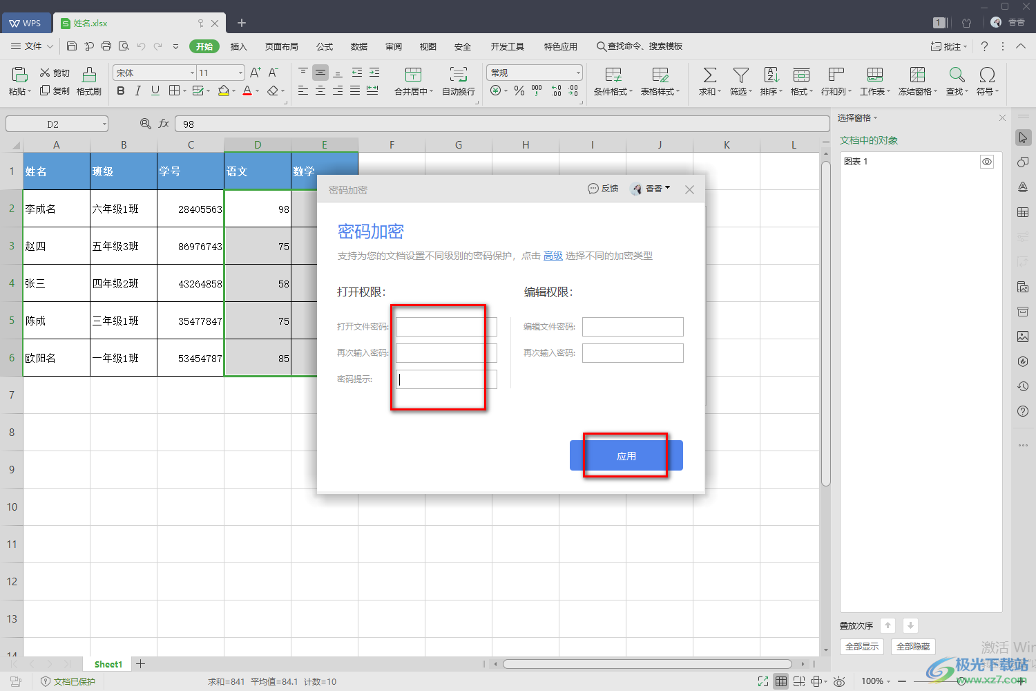The image size is (1036, 691).
Task: Click the Symbol (符号) icon
Action: point(987,75)
